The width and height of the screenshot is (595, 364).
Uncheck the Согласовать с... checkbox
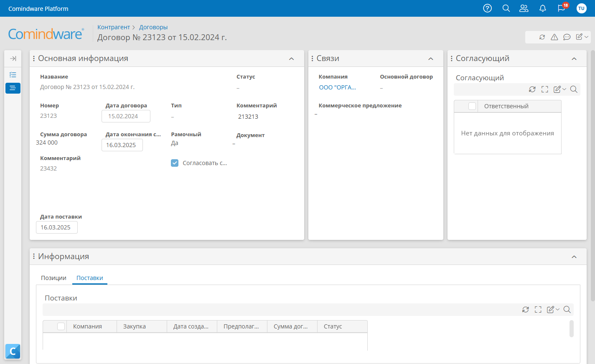coord(175,163)
